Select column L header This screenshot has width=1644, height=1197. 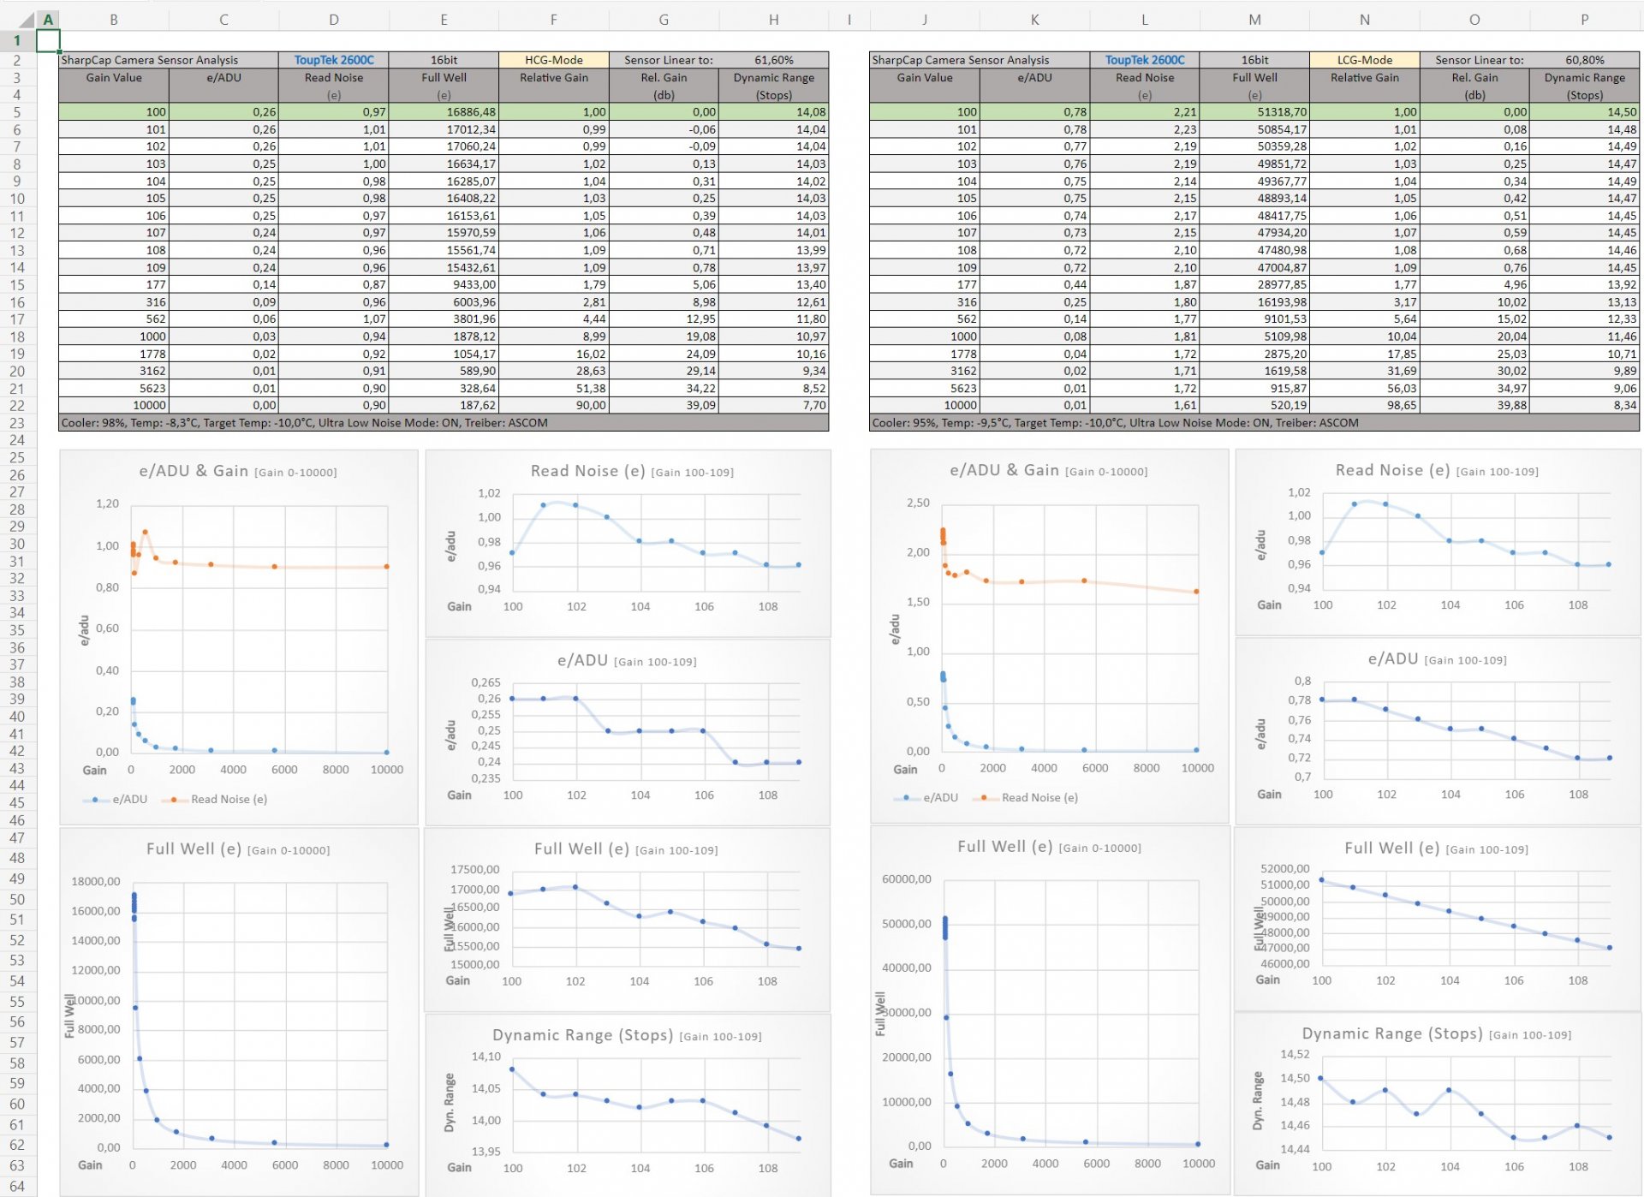click(1145, 20)
